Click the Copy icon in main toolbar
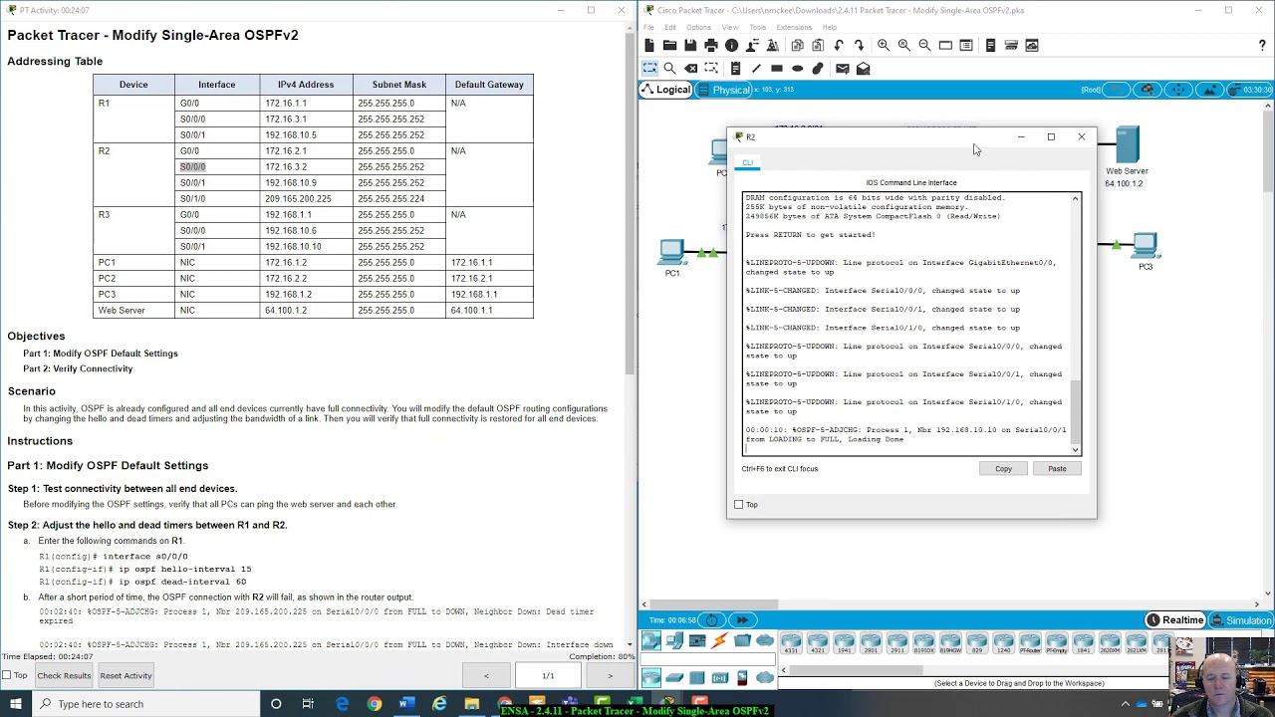Viewport: 1275px width, 717px height. point(797,46)
